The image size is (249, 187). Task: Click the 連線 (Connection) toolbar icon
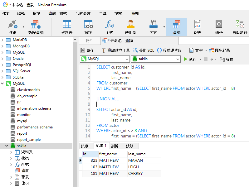pyautogui.click(x=12, y=27)
